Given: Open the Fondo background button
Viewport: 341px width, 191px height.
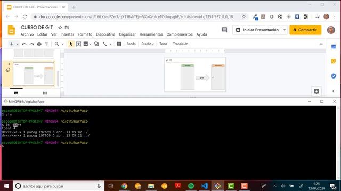Looking at the screenshot, I should (x=131, y=44).
